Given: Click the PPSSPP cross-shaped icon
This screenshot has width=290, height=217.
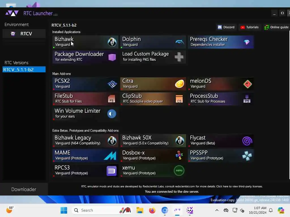Looking at the screenshot, I should coord(247,156).
